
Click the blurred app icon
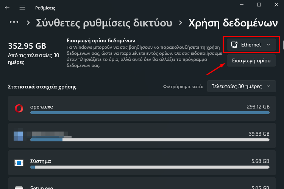click(x=18, y=136)
